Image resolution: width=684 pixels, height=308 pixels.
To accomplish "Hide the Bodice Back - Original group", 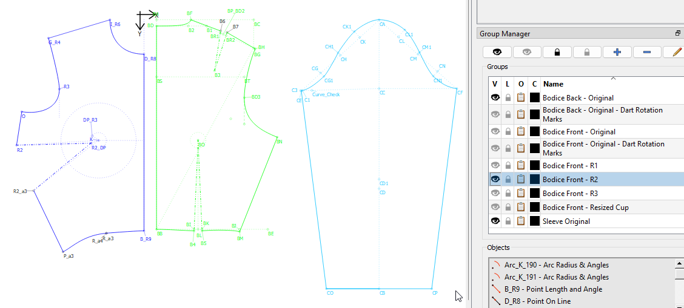I will (495, 97).
